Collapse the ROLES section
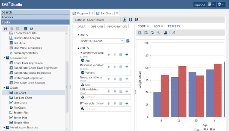Screen dimensions: 229x131 tap(78, 48)
